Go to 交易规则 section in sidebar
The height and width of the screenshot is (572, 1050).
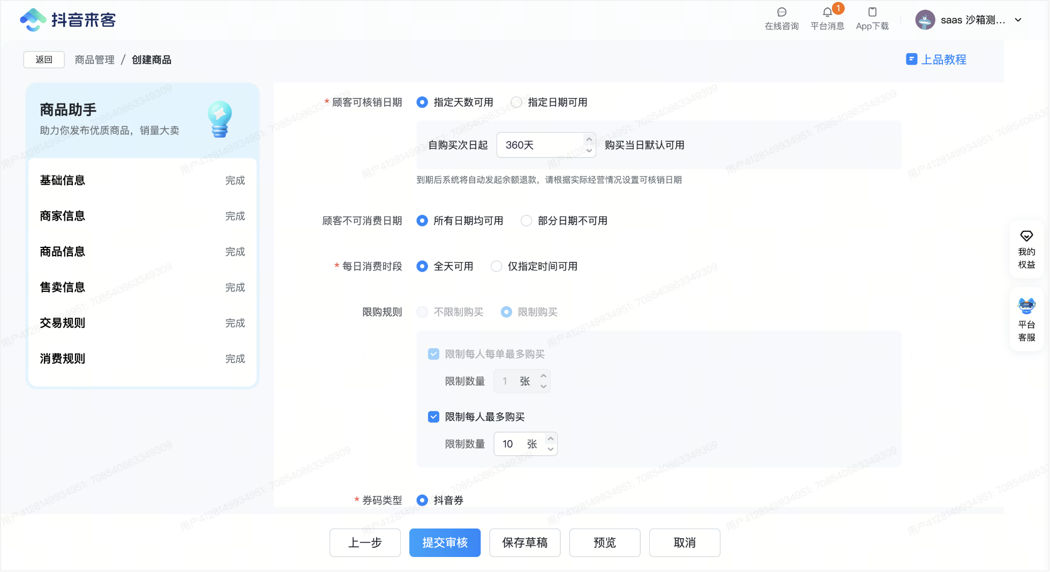point(63,323)
